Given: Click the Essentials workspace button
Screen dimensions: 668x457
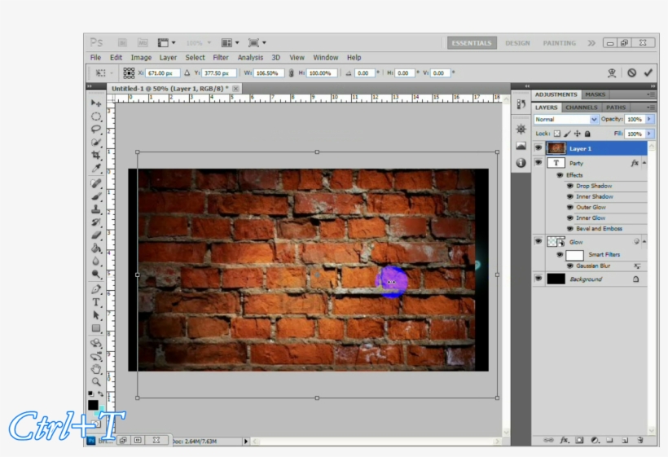Looking at the screenshot, I should coord(472,43).
